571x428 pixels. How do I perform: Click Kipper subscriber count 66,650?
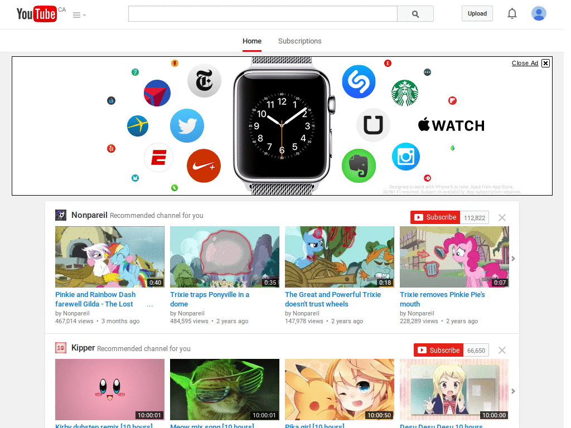(x=476, y=351)
